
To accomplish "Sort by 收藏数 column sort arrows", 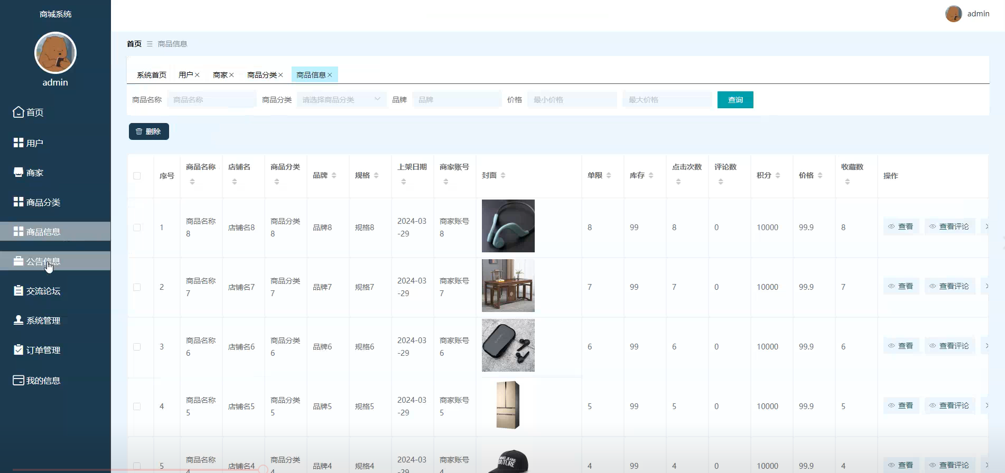I will tap(848, 182).
